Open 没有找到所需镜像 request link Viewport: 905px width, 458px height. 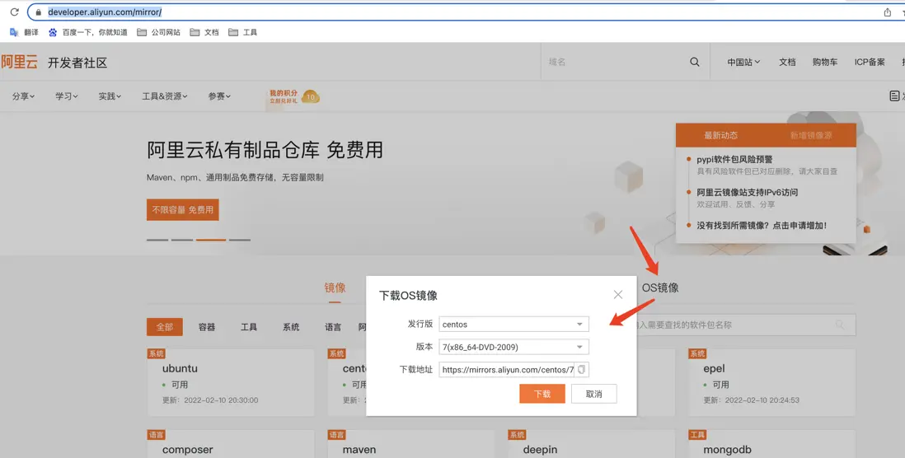coord(762,226)
